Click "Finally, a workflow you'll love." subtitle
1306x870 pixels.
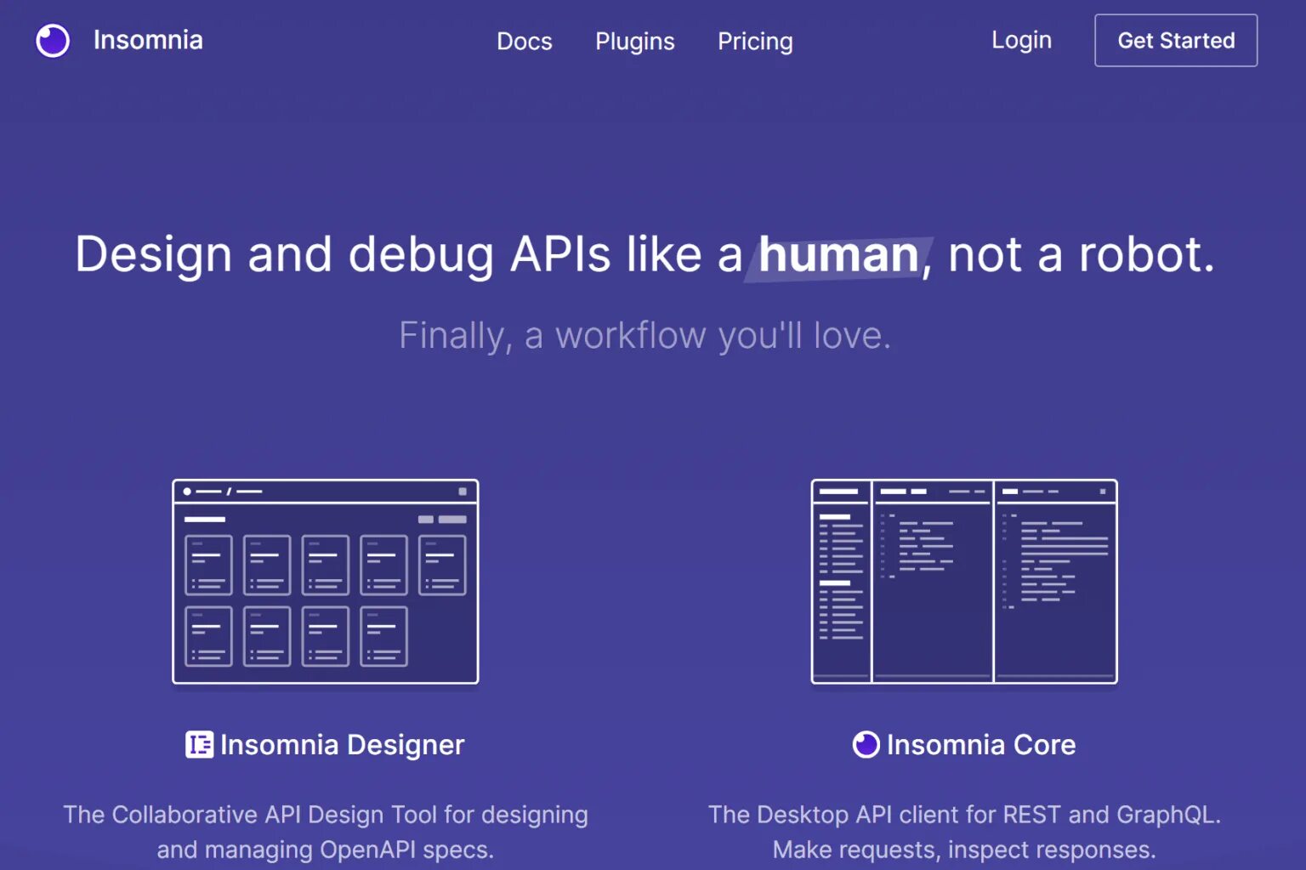[x=645, y=336]
